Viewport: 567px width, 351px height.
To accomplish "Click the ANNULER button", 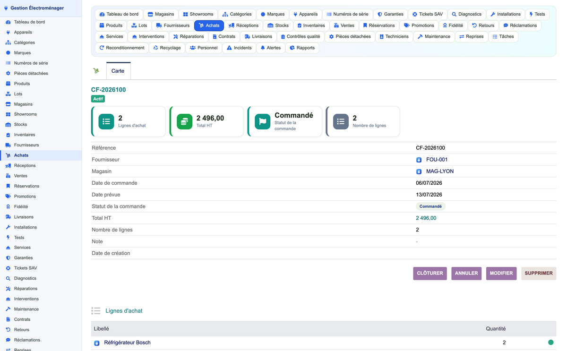I will point(466,274).
